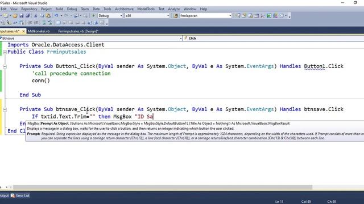This screenshot has height=204, width=364.
Task: Open the Edit menu
Action: click(3, 9)
